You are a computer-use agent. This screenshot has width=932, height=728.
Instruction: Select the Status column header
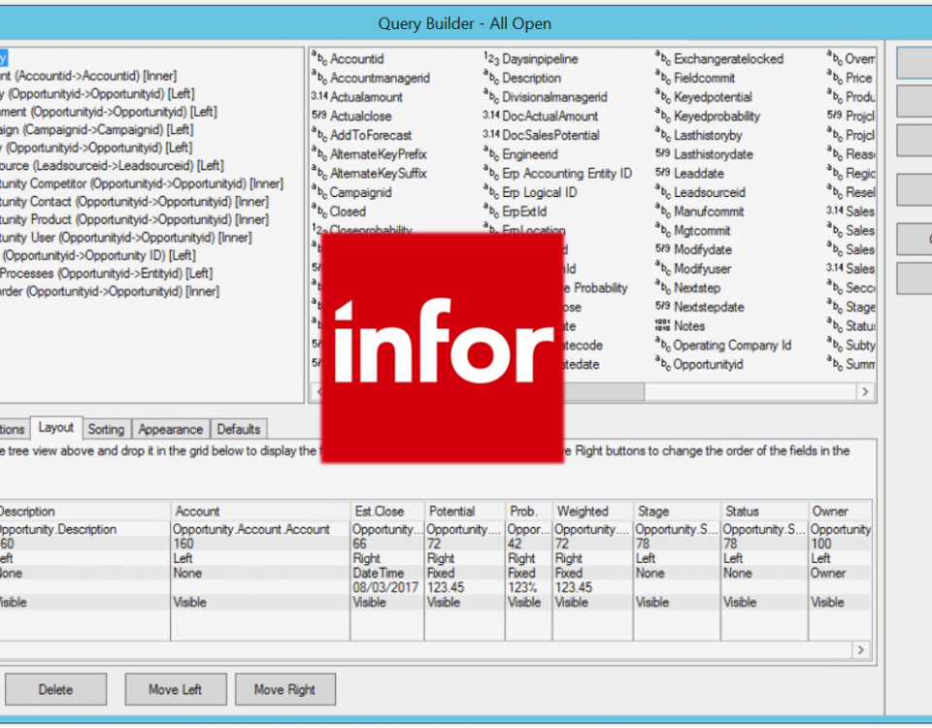pyautogui.click(x=764, y=512)
